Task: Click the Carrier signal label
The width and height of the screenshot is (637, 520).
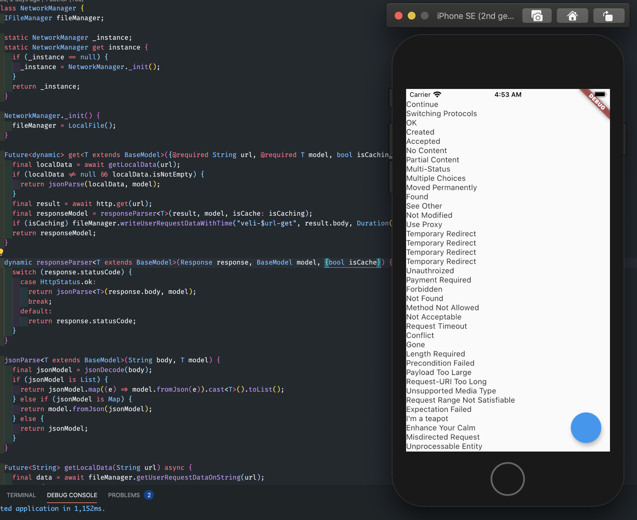Action: click(420, 94)
